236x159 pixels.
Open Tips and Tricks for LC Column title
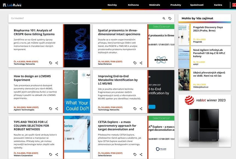click(x=31, y=126)
